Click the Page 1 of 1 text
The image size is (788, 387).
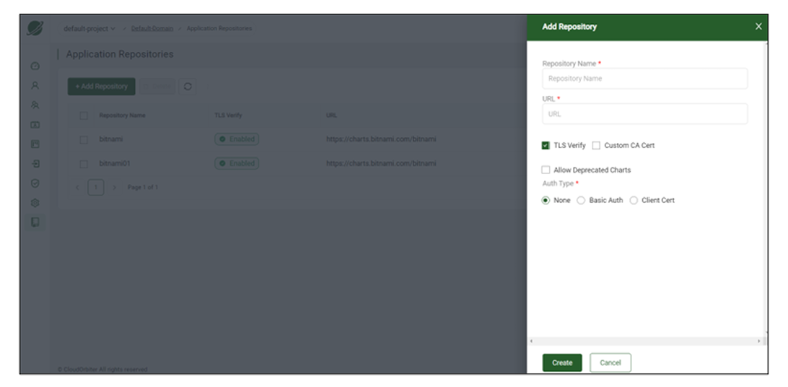pos(143,188)
